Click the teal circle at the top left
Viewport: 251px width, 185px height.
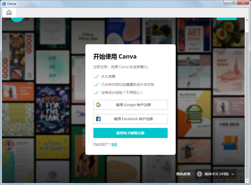click(x=17, y=19)
